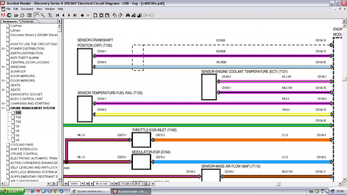347x195 pixels.
Task: Click the document vertical scrollbar thumb
Action: pyautogui.click(x=344, y=79)
